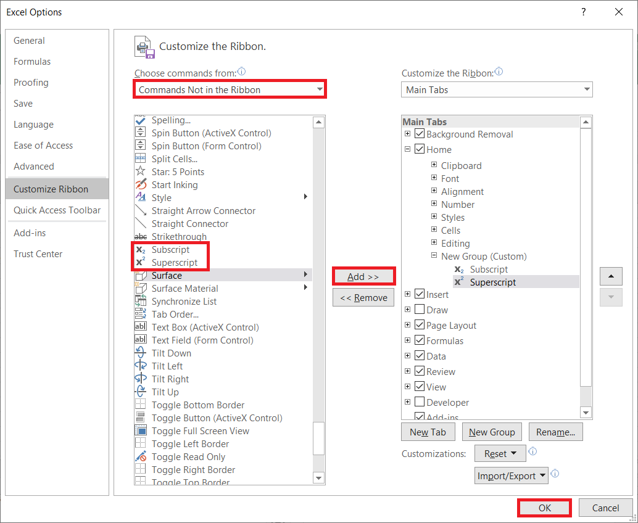Image resolution: width=638 pixels, height=523 pixels.
Task: Click scroll-down arrow of the commands list
Action: 318,478
